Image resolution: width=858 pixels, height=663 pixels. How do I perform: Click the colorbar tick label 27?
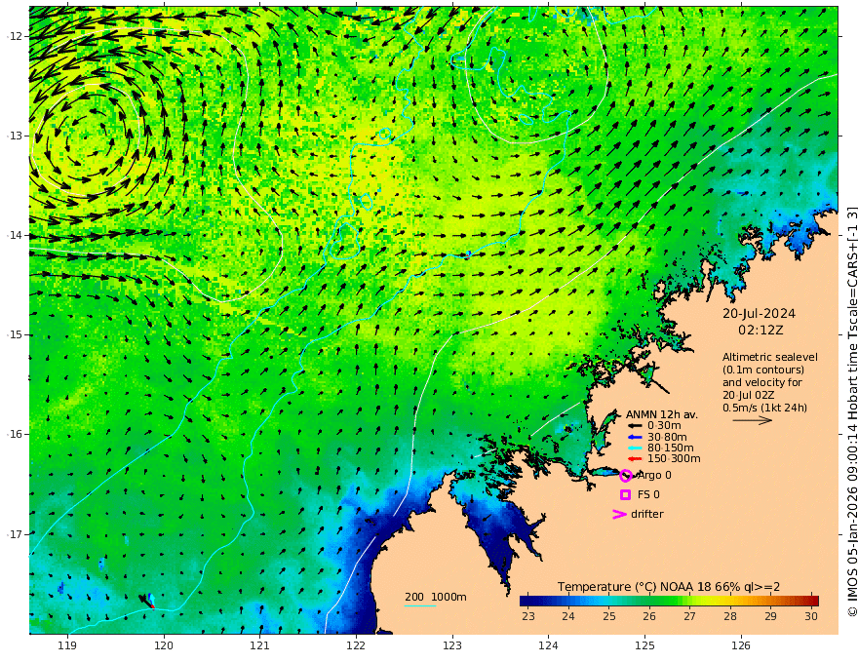point(690,616)
